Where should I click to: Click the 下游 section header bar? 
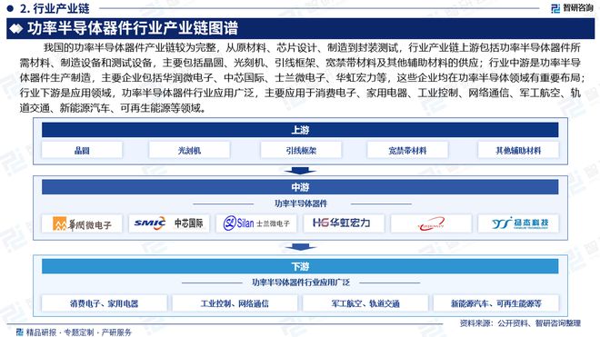click(x=300, y=266)
